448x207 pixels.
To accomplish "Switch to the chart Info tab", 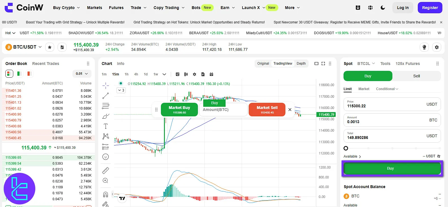I will click(121, 64).
